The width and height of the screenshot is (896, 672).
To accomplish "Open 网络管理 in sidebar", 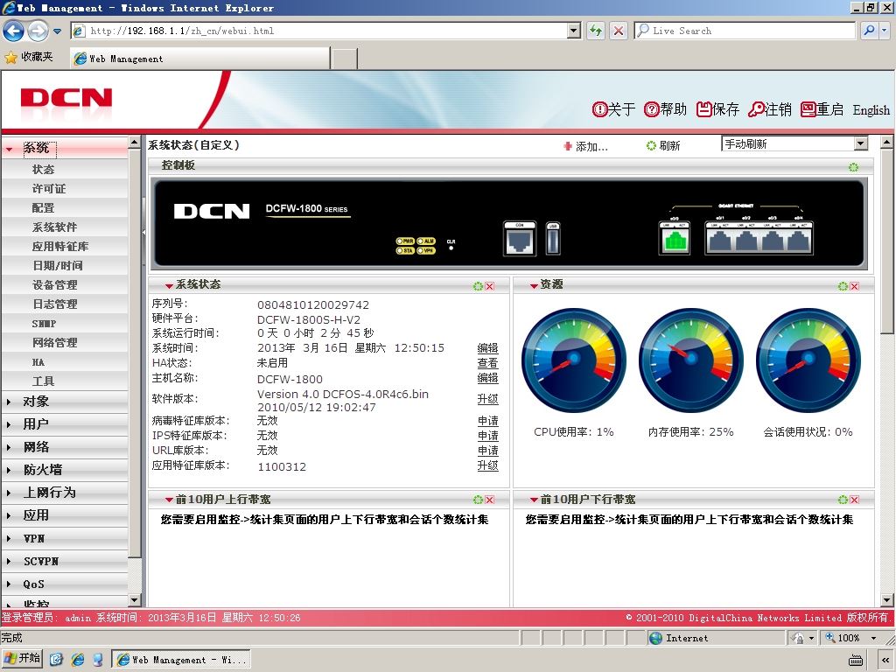I will click(55, 343).
